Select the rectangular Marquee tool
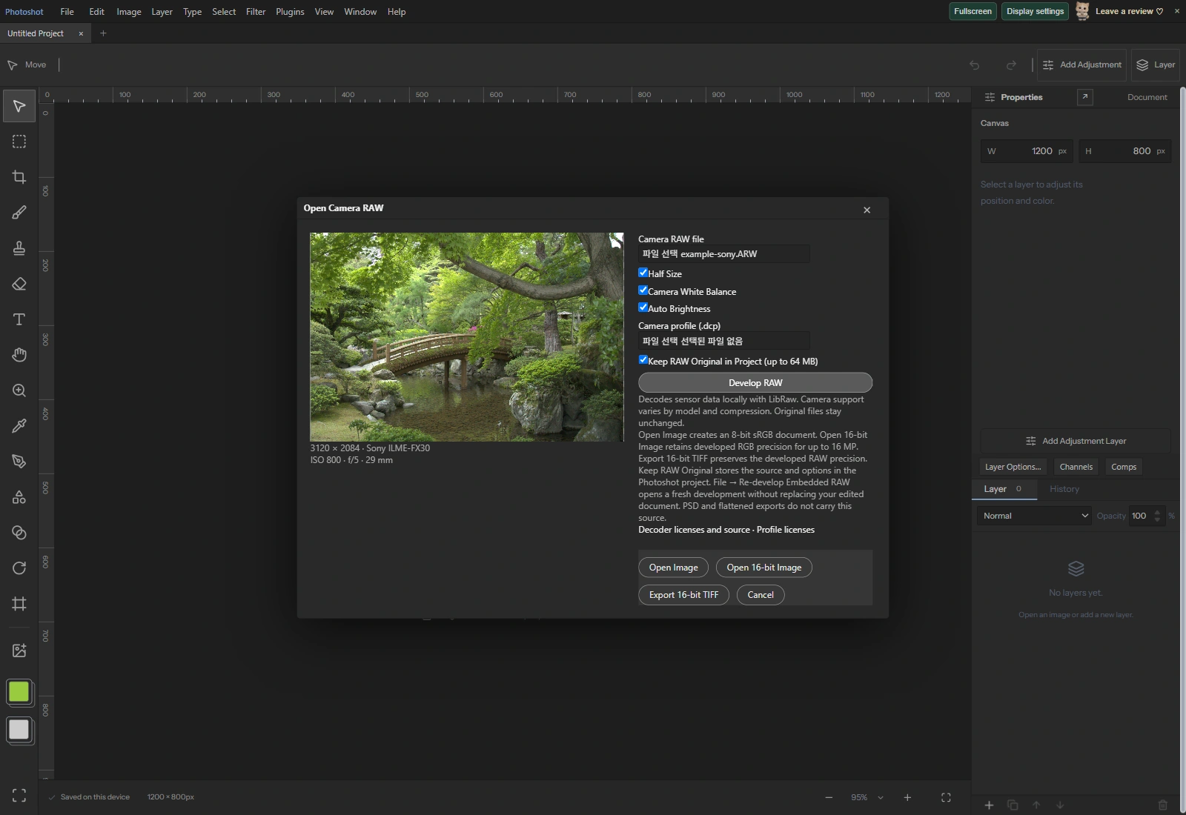The image size is (1186, 815). [19, 142]
